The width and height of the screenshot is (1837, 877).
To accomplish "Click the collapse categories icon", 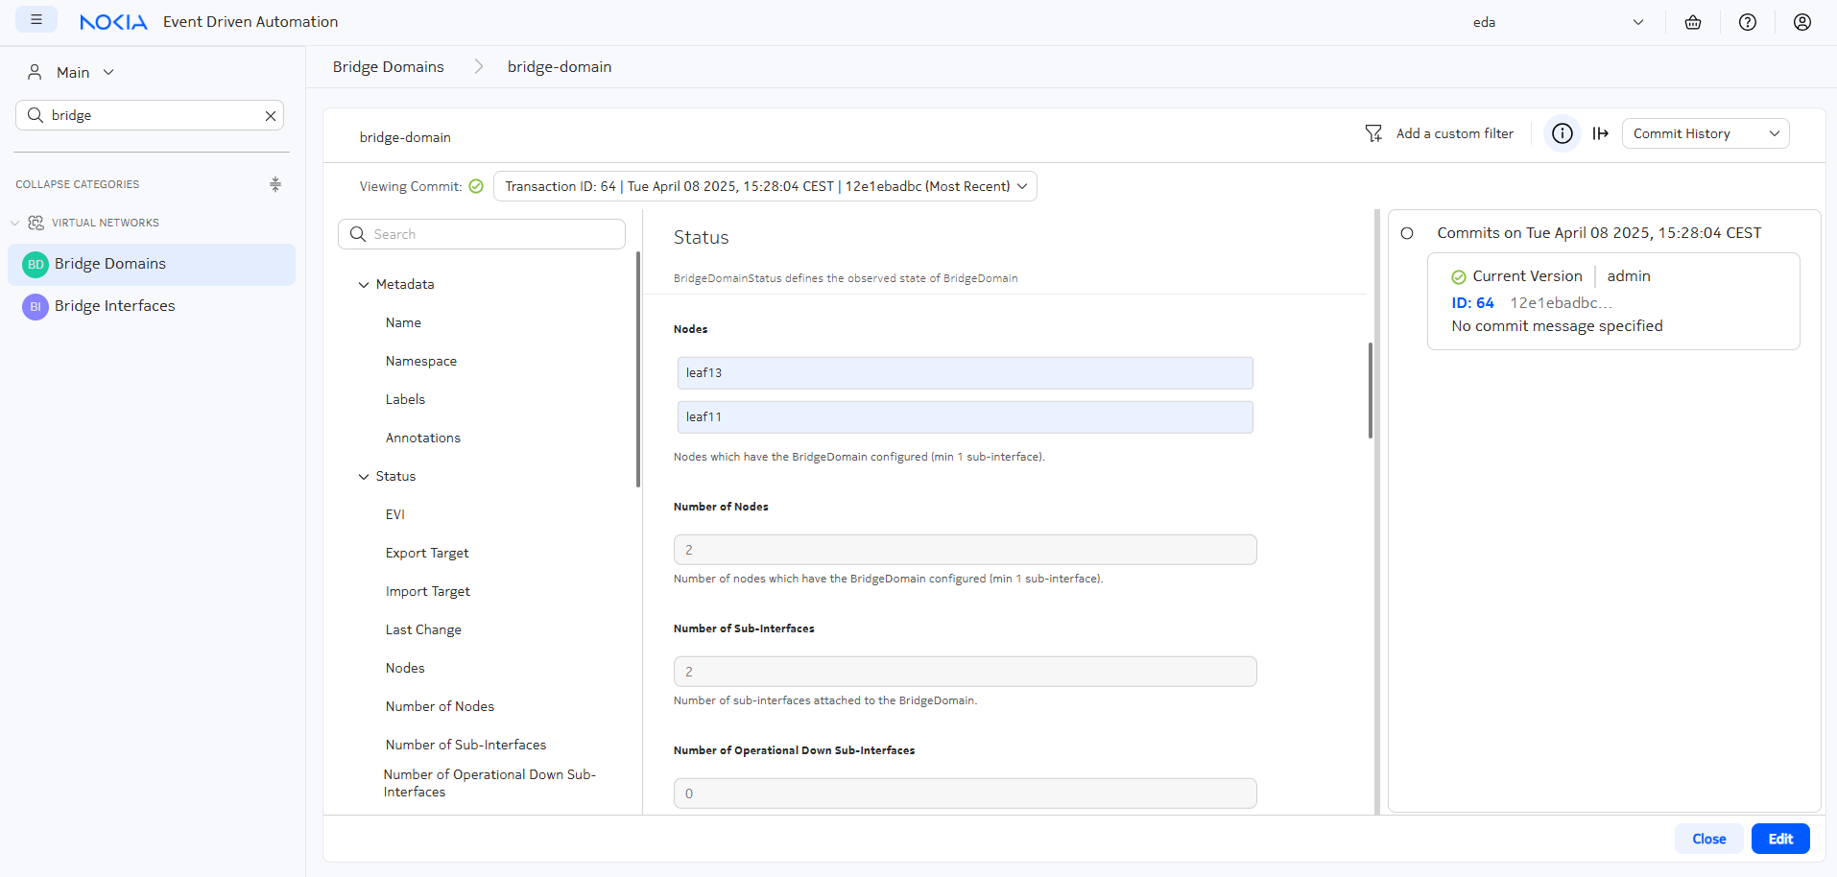I will click(x=275, y=184).
